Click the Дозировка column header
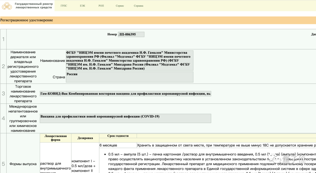The height and width of the screenshot is (173, 316). click(85, 138)
